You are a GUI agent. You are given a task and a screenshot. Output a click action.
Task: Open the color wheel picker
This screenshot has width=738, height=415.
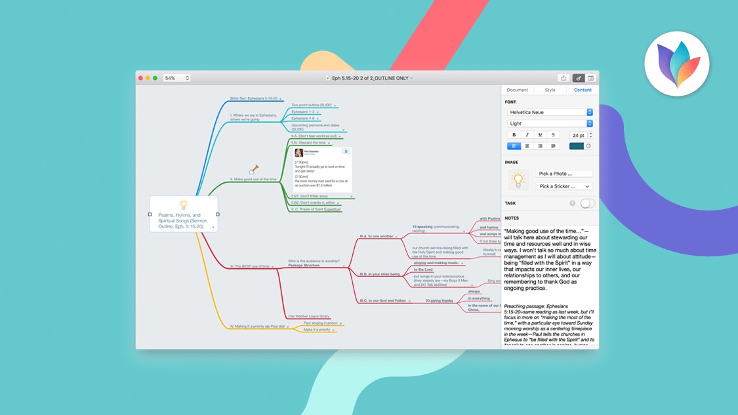pyautogui.click(x=588, y=146)
